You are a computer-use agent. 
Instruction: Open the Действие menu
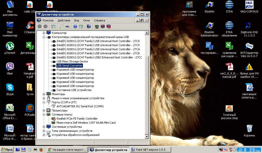[x=64, y=20]
